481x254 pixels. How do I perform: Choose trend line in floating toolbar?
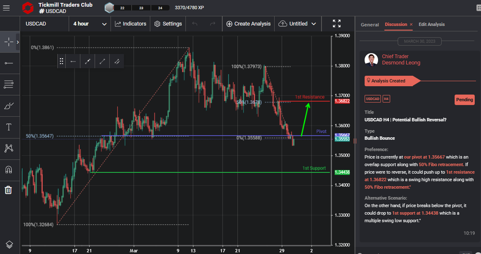102,62
